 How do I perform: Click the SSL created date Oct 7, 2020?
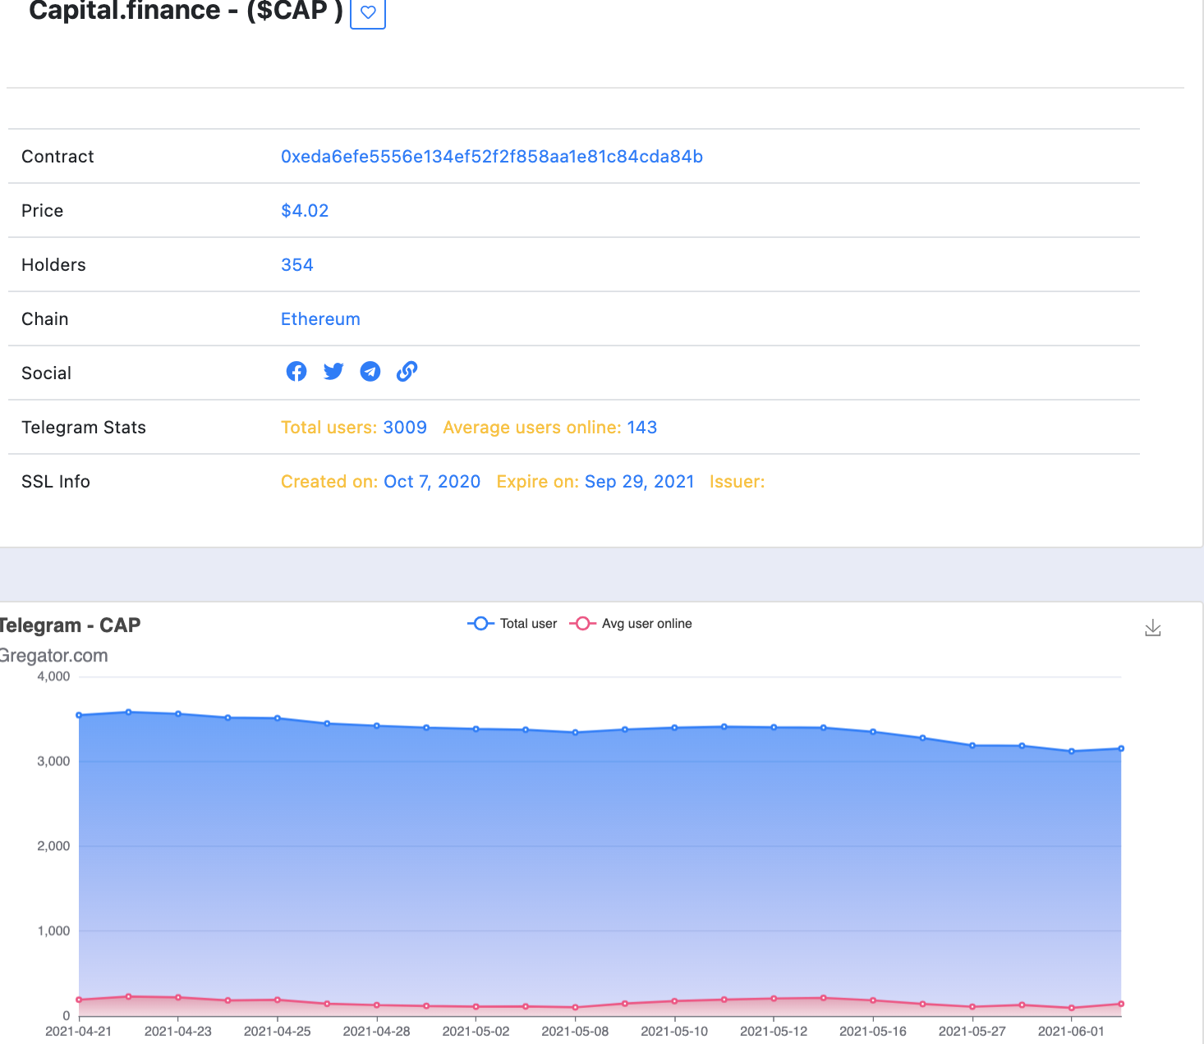[x=432, y=482]
